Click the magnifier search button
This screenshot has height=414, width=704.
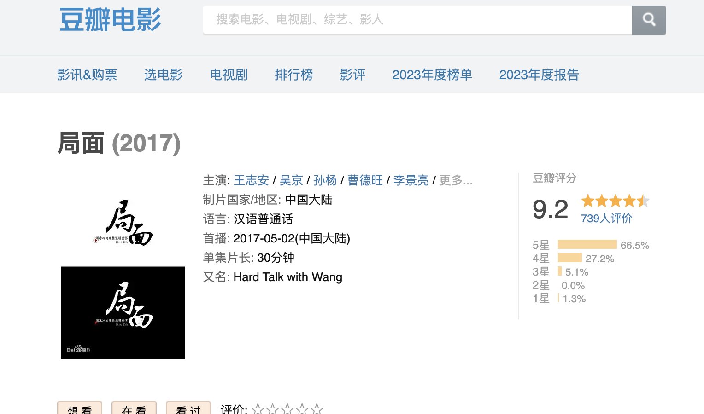pos(649,20)
